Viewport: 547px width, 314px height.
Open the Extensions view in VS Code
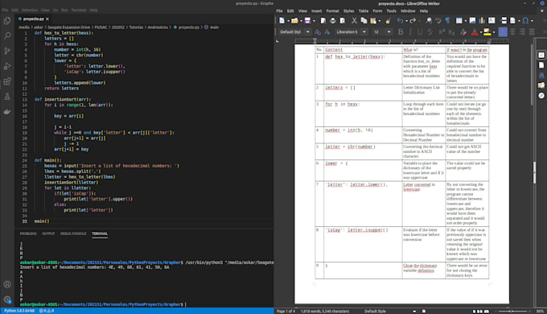tap(7, 82)
